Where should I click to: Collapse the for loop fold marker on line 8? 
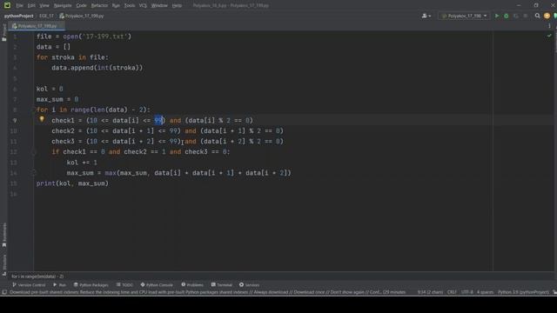tap(34, 110)
